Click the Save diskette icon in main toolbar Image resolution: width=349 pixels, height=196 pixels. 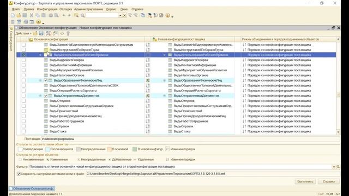25,15
